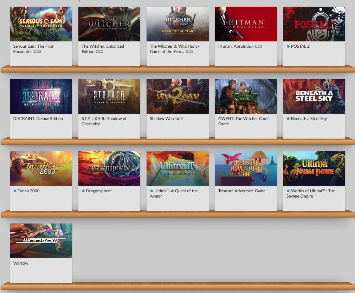Image resolution: width=355 pixels, height=293 pixels.
Task: Open the Treasure Adventure Game cover
Action: click(246, 169)
